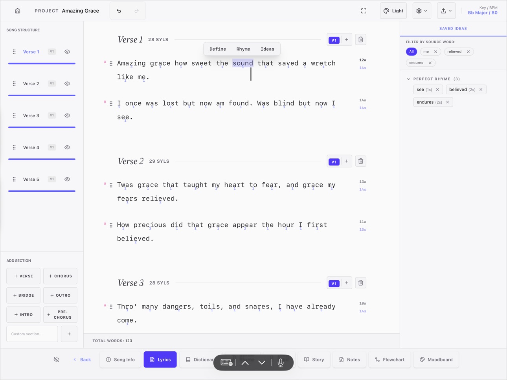Add a new version to Verse 2
The image size is (507, 380).
[x=347, y=161]
